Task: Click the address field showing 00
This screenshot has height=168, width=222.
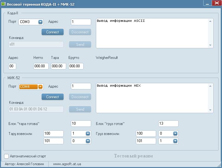Action: coord(12,66)
